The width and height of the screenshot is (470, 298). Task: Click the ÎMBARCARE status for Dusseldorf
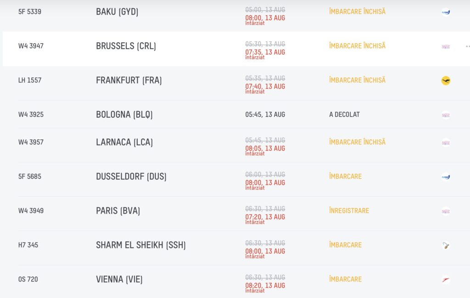tap(345, 176)
